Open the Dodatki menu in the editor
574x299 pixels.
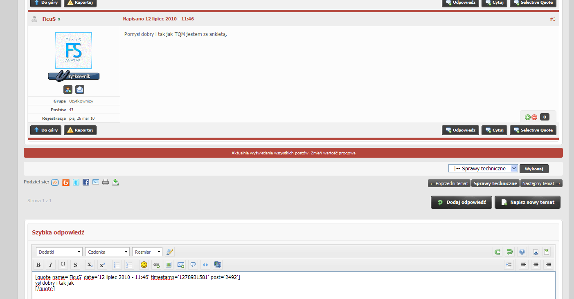59,252
